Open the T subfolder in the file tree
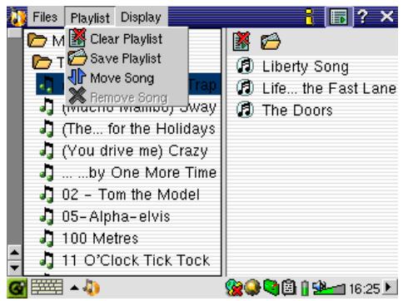403x301 pixels. (x=42, y=62)
